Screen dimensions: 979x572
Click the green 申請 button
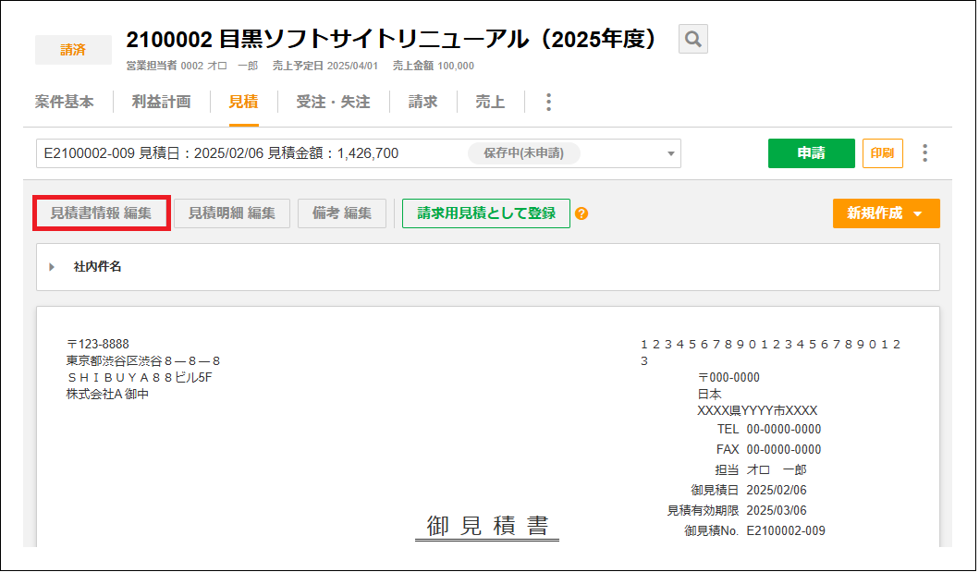[811, 152]
